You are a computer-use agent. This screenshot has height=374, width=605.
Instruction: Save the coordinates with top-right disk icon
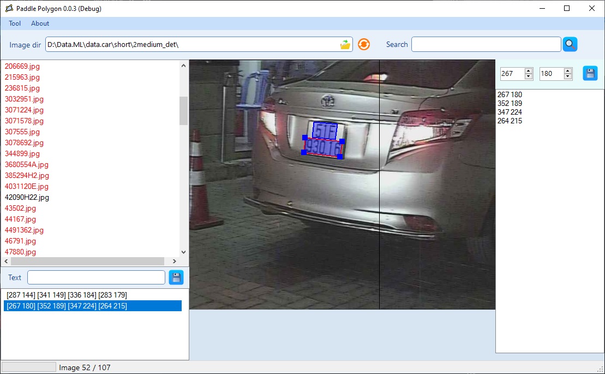[590, 73]
